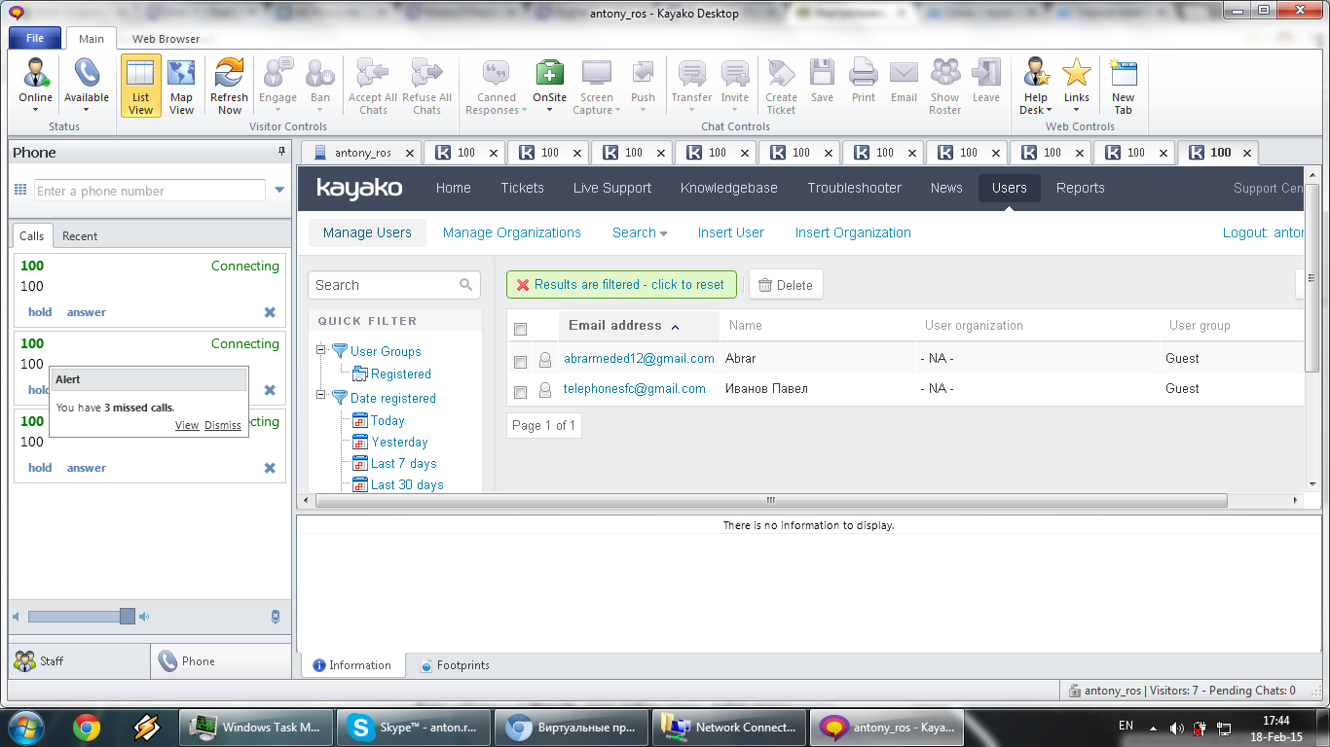This screenshot has height=747, width=1330.
Task: Open the Manage Organizations link
Action: (512, 232)
